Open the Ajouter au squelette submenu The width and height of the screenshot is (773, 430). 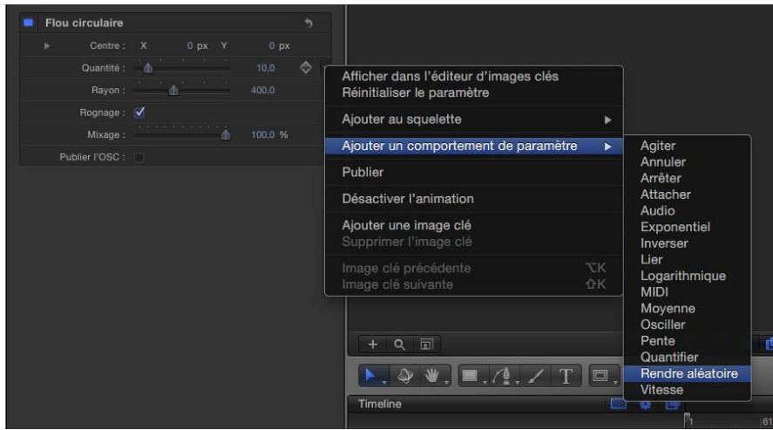(x=474, y=119)
